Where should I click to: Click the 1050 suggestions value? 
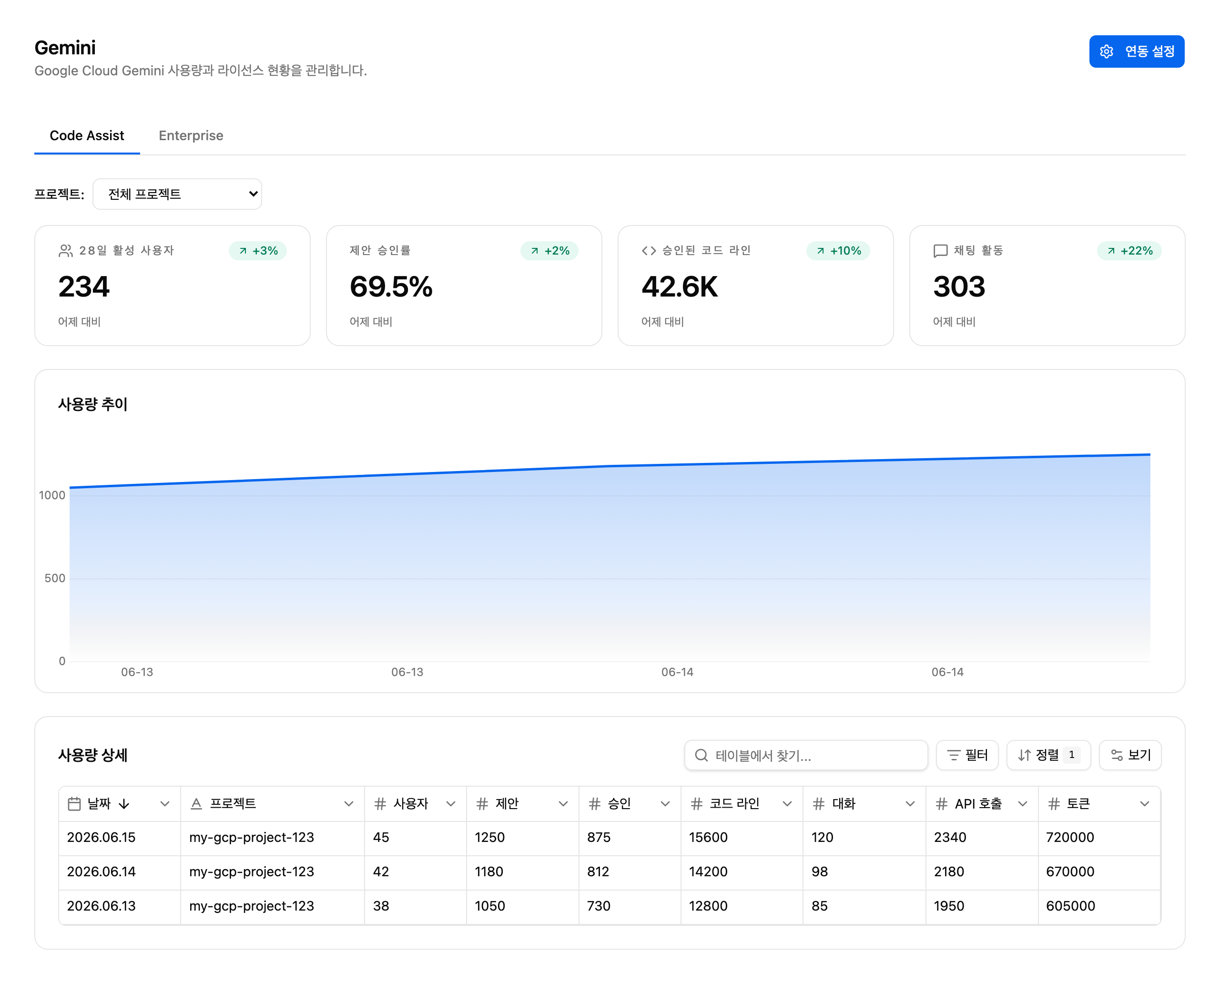[489, 906]
